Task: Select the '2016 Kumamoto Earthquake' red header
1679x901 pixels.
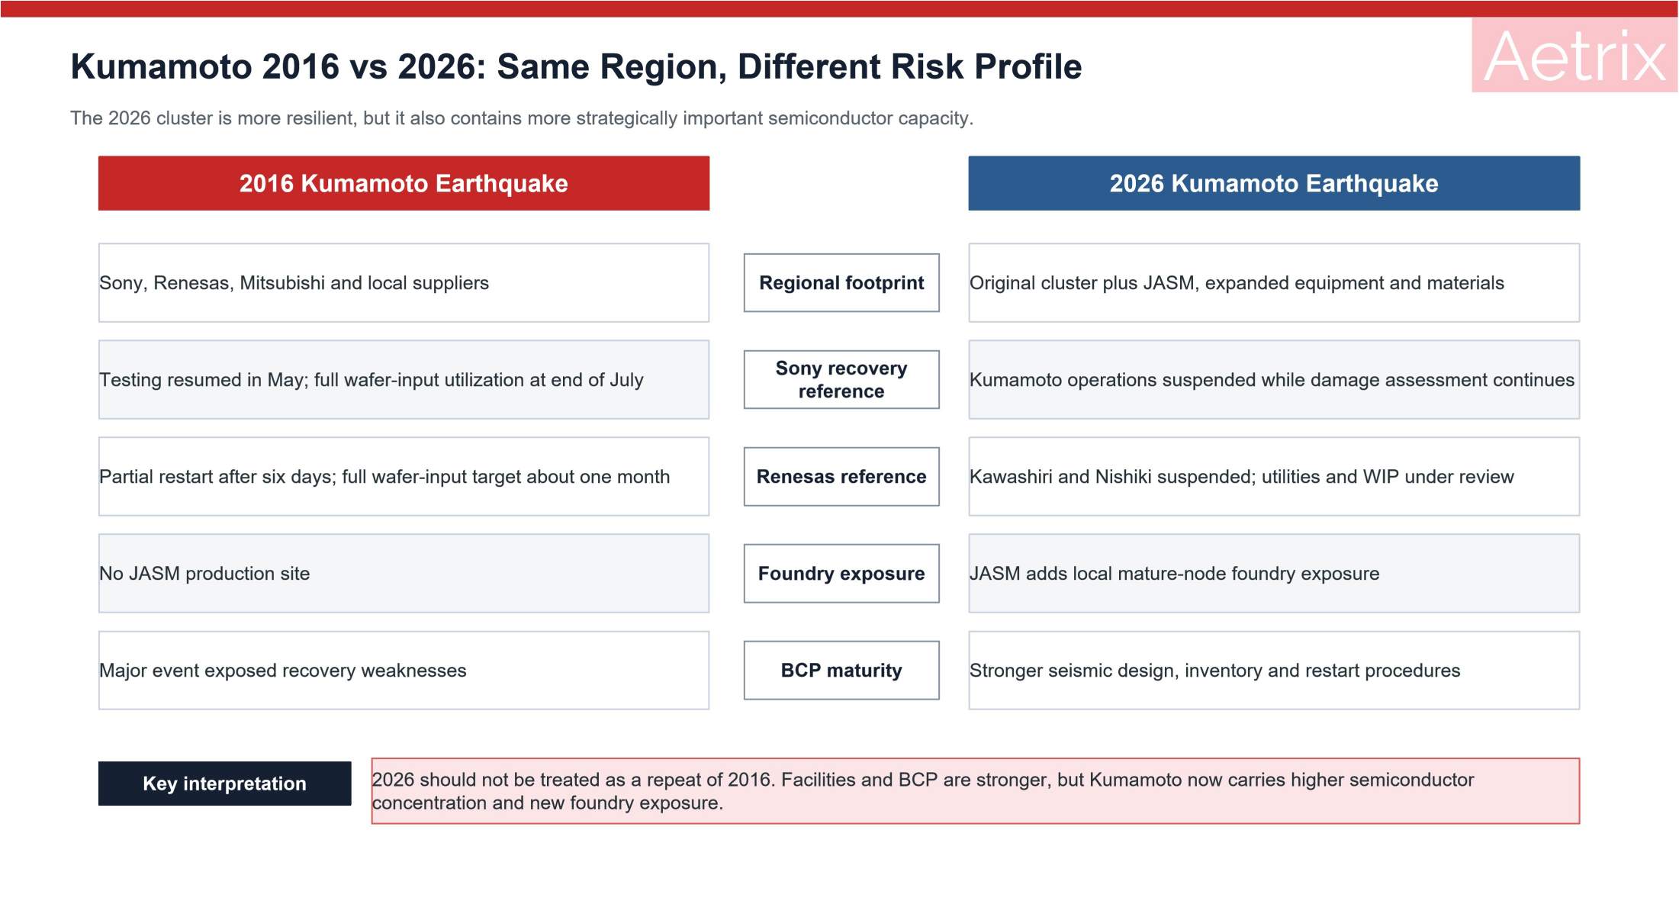Action: tap(404, 183)
